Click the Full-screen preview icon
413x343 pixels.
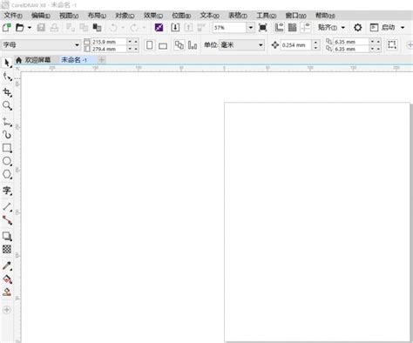click(x=263, y=28)
